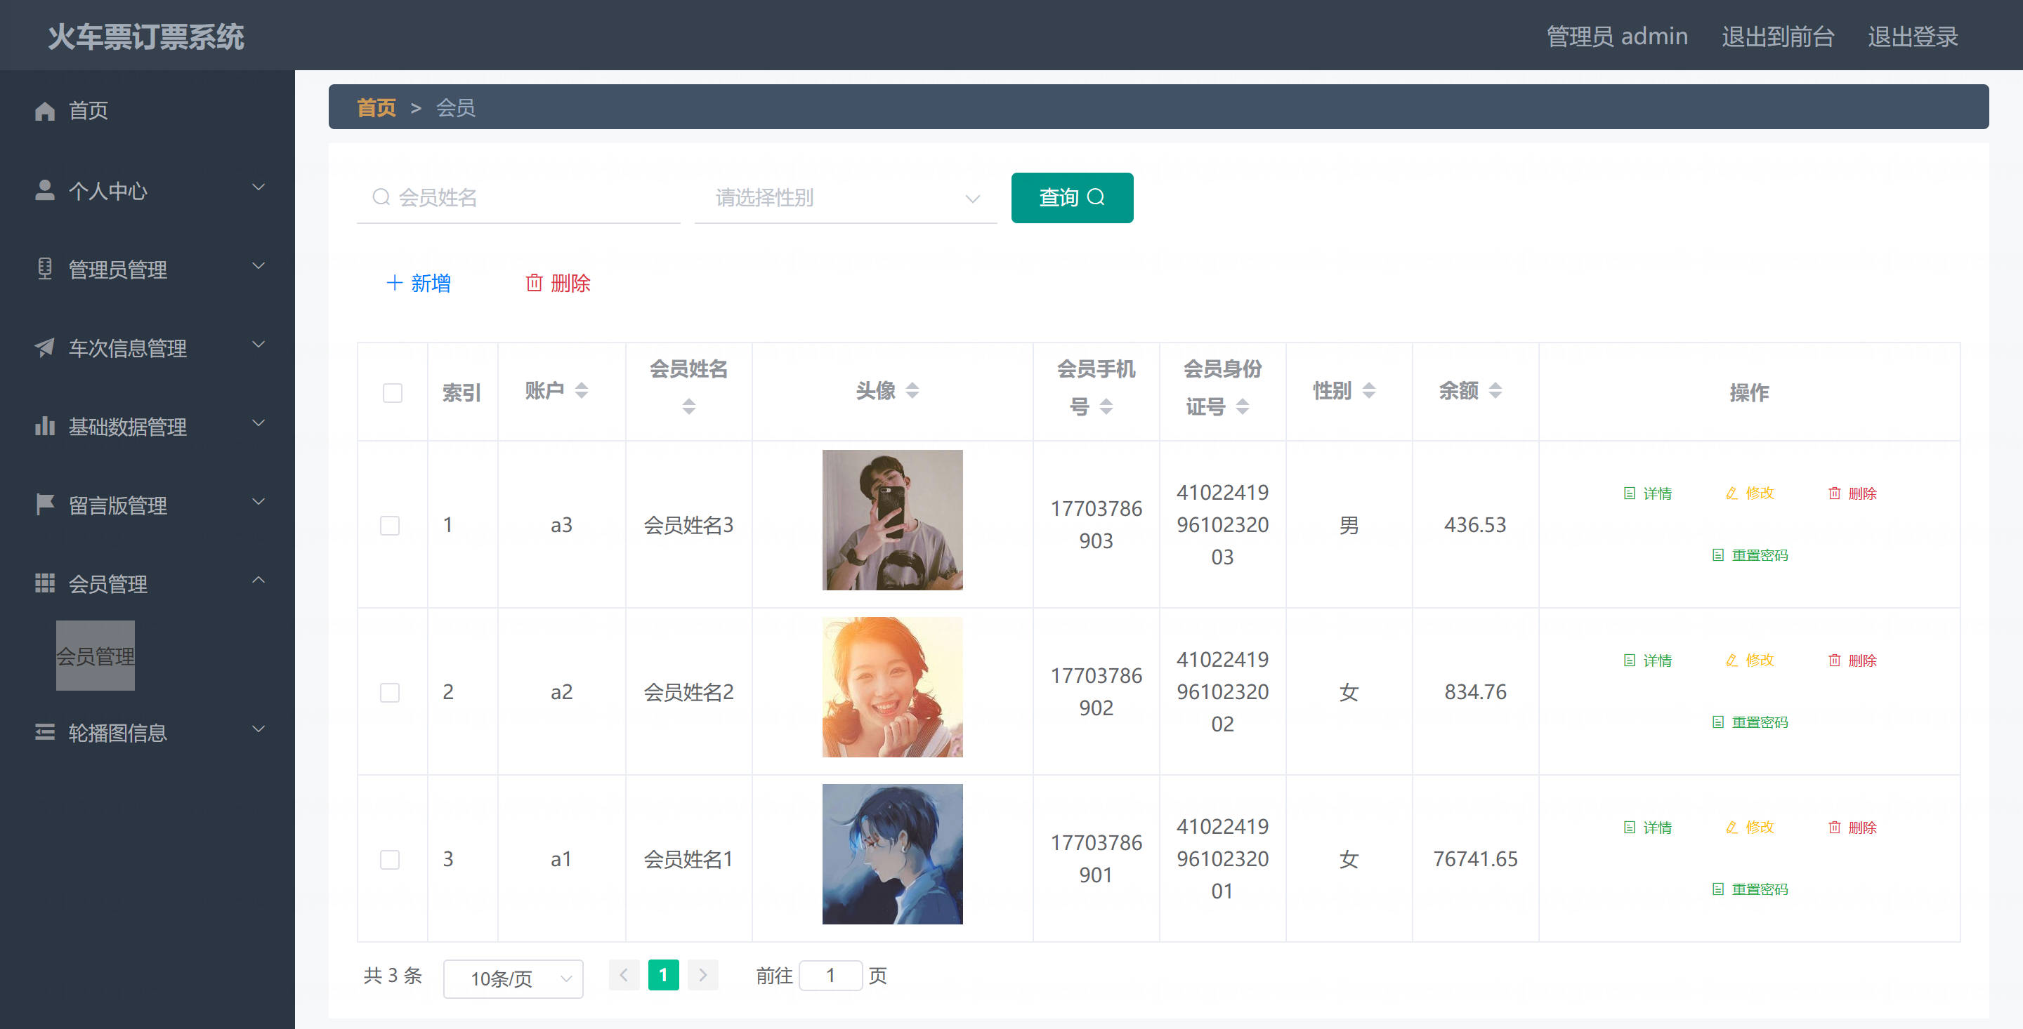Click 删除 for member a3 row
This screenshot has height=1029, width=2023.
tap(1852, 493)
